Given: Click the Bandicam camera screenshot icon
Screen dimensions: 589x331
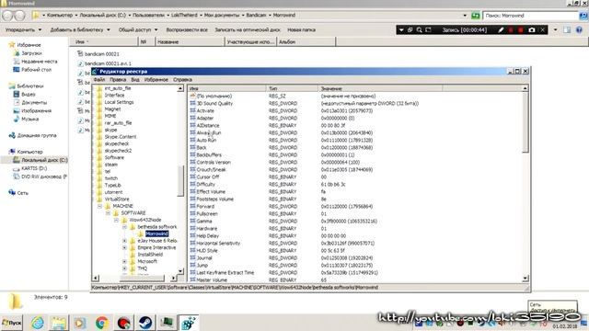Looking at the screenshot, I should tap(532, 30).
